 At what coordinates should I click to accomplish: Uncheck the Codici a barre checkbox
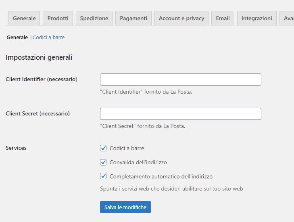point(103,148)
